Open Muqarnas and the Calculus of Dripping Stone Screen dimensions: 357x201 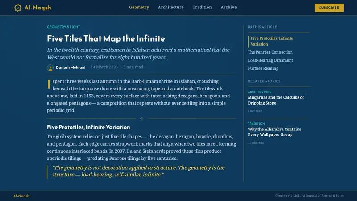point(276,100)
